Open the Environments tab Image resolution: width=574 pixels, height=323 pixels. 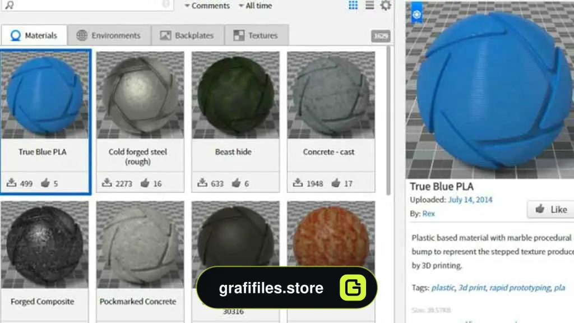tap(109, 35)
